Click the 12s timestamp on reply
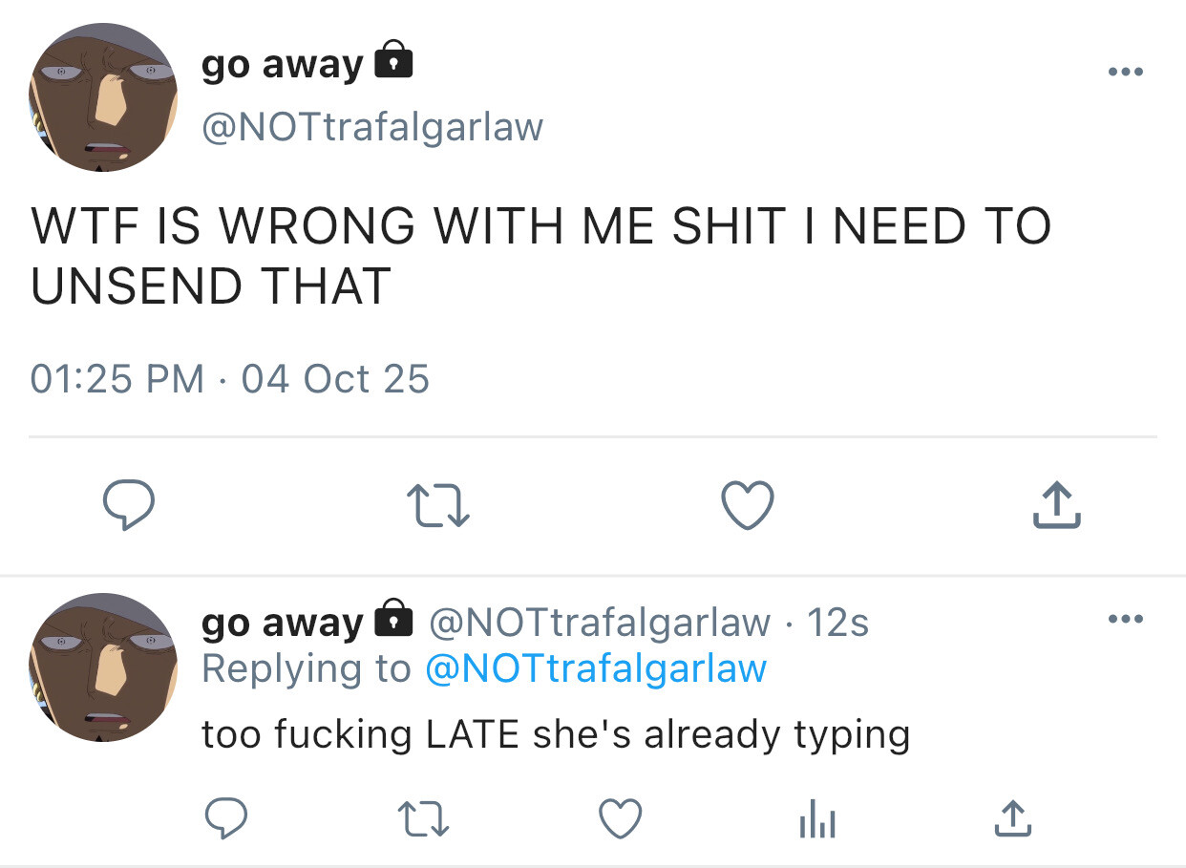 pyautogui.click(x=837, y=623)
